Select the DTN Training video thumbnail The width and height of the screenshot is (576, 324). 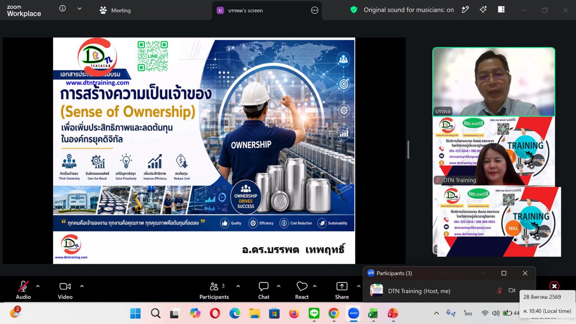click(x=494, y=151)
